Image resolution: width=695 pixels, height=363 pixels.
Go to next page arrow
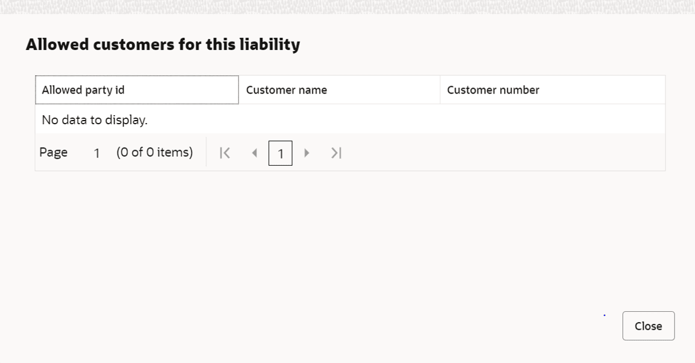coord(306,153)
